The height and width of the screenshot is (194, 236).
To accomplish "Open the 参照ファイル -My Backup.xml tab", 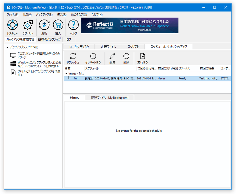I will pos(110,98).
